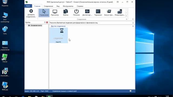Select the Host PC connection tile
This screenshot has height=97, width=173.
[58, 35]
